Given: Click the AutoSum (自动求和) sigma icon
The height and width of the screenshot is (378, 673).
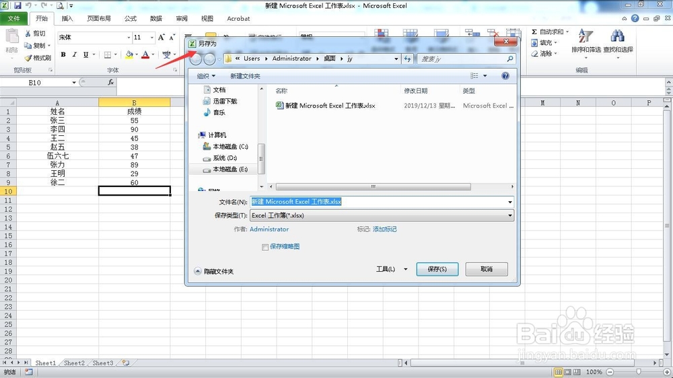Looking at the screenshot, I should (x=534, y=32).
